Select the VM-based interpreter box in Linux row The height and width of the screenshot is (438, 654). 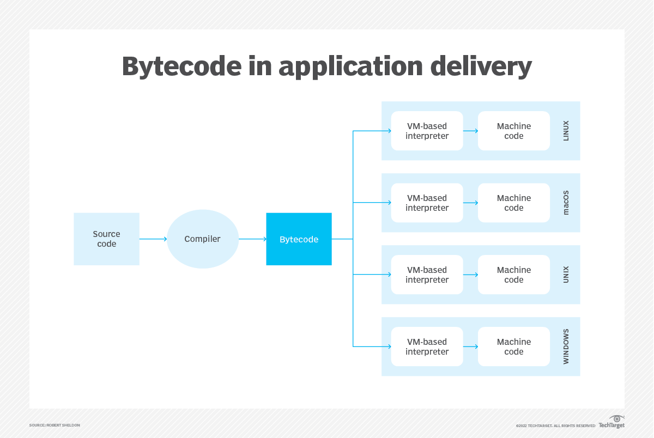click(x=427, y=131)
